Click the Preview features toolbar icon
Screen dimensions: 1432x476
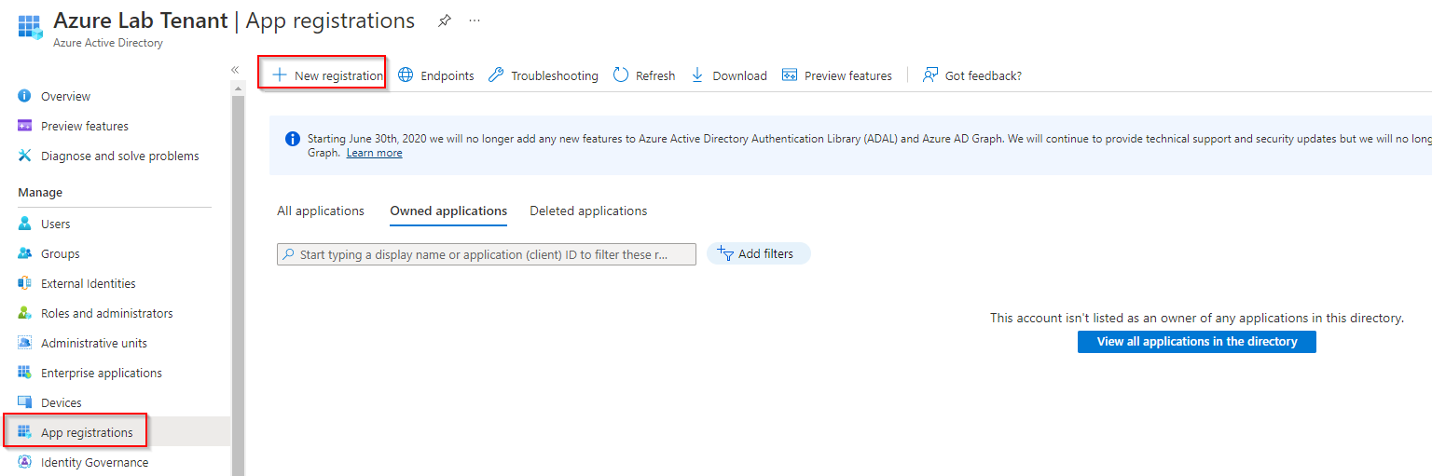point(790,75)
